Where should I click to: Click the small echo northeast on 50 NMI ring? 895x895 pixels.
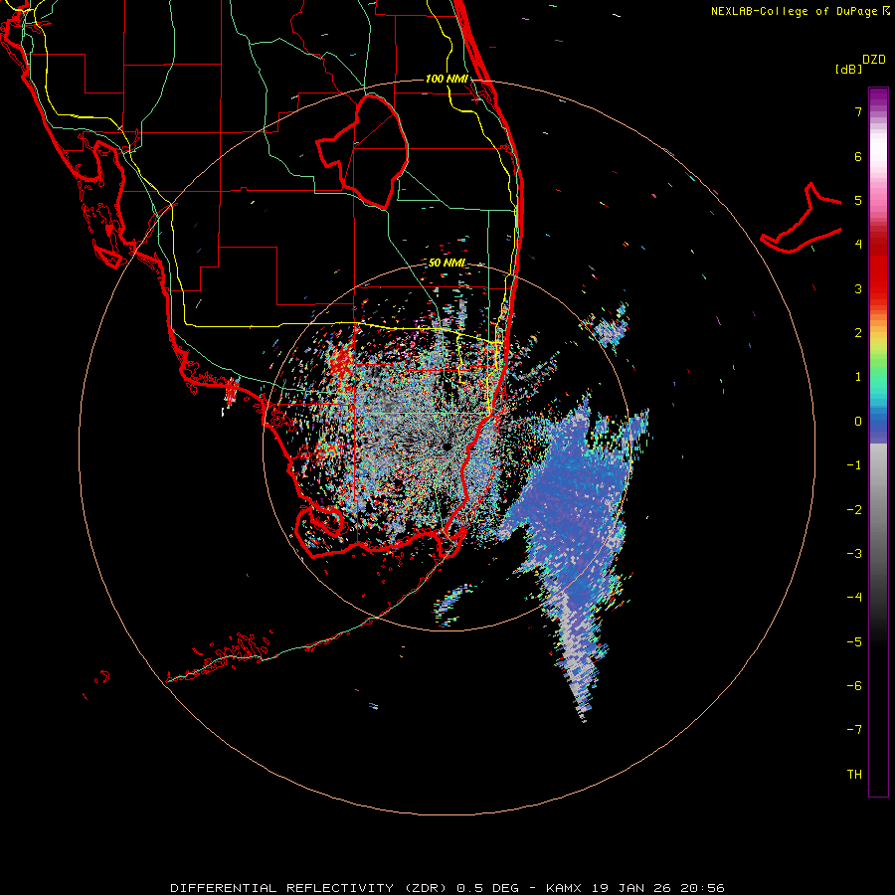(609, 328)
